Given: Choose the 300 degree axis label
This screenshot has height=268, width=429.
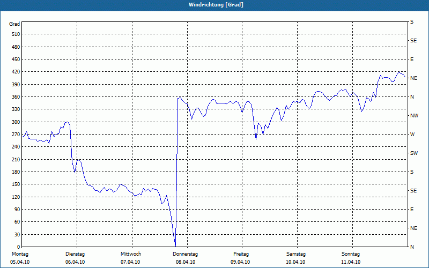Looking at the screenshot, I should click(x=16, y=122).
